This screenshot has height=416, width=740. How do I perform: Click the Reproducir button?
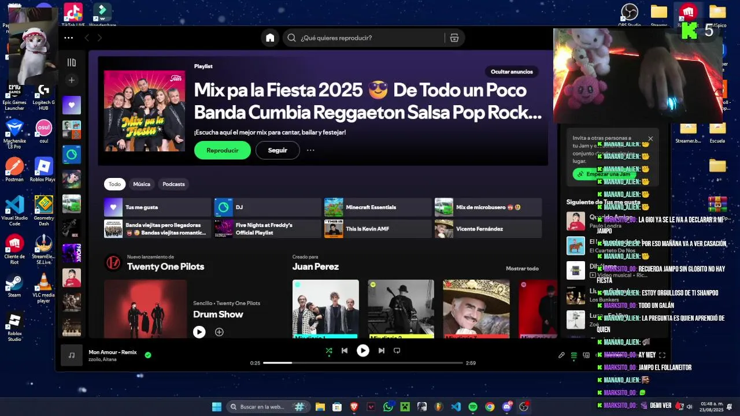pyautogui.click(x=223, y=150)
